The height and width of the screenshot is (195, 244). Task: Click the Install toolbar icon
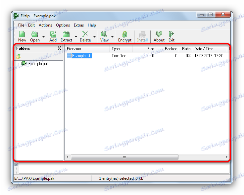(x=142, y=34)
